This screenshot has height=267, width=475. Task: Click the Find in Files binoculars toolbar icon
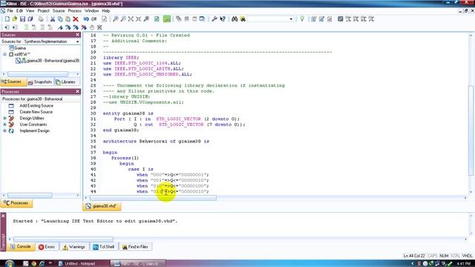[243, 19]
